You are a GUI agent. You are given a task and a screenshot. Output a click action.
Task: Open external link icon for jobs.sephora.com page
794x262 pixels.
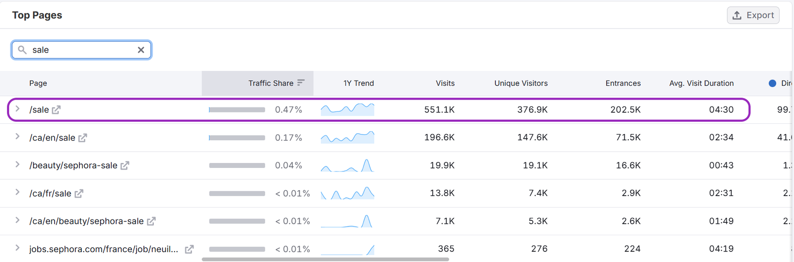tap(189, 249)
